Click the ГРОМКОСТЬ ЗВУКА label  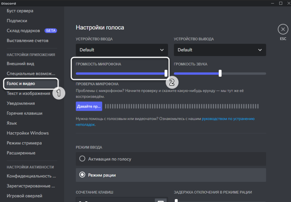pos(190,64)
